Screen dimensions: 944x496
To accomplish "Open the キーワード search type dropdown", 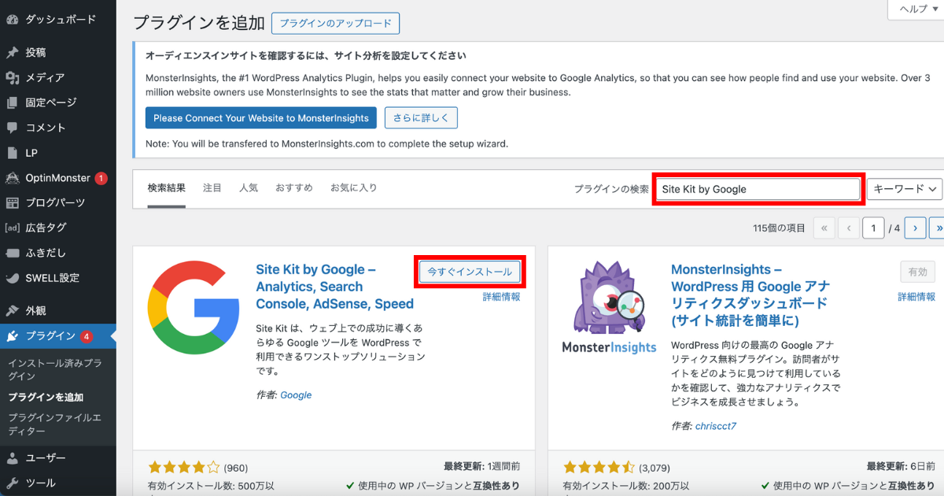I will tap(905, 189).
